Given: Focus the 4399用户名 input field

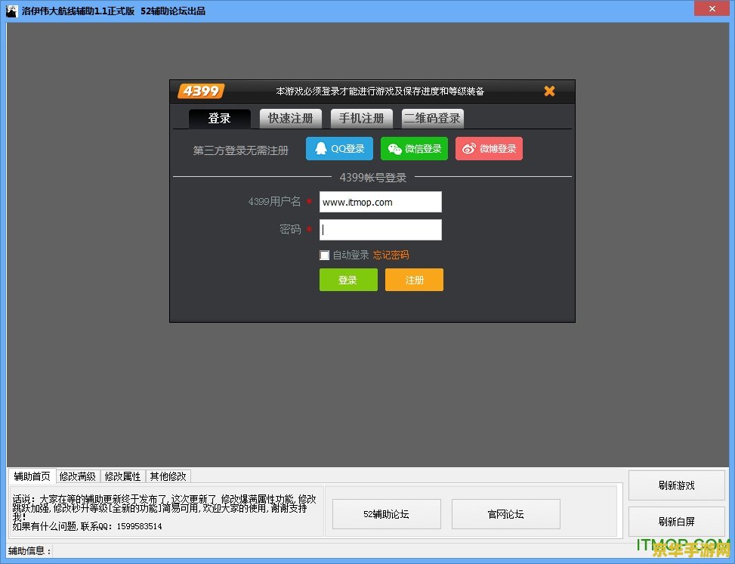Looking at the screenshot, I should (x=381, y=202).
